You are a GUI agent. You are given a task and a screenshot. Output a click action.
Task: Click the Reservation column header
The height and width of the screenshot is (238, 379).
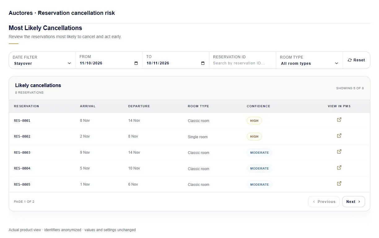point(26,106)
